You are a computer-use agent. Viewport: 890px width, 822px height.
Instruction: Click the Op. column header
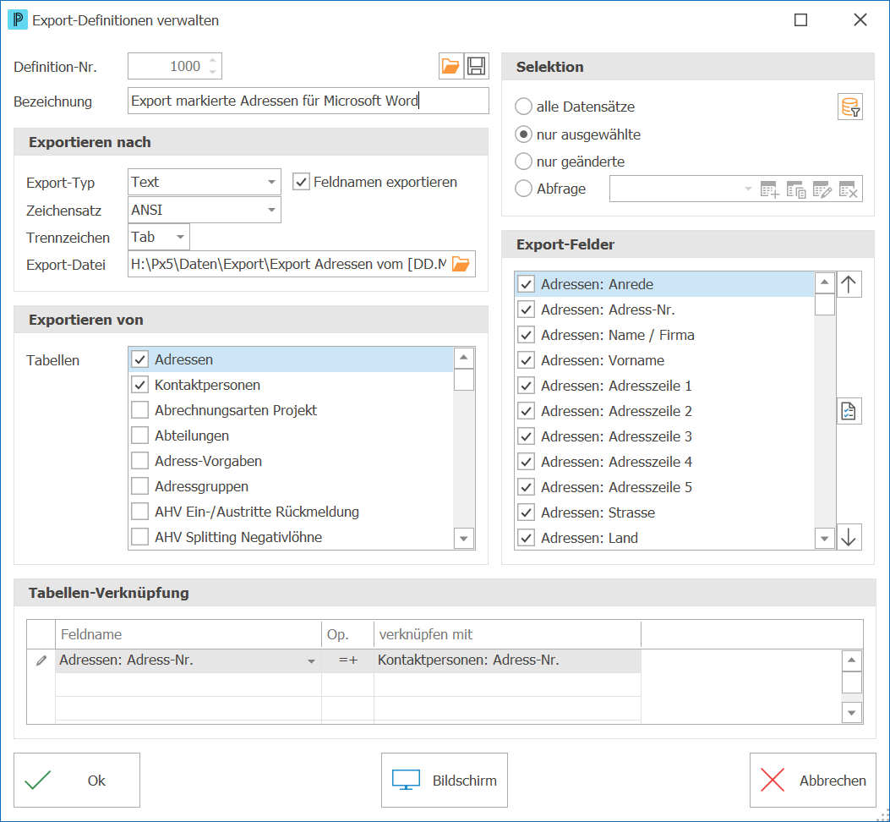347,634
